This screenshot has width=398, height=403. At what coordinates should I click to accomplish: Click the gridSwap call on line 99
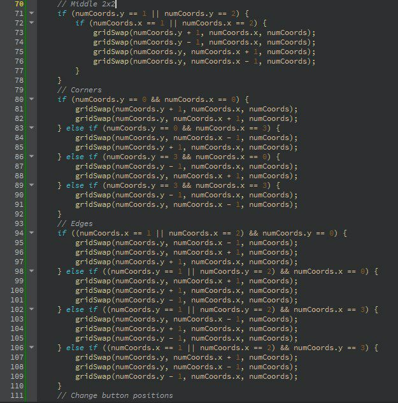tap(187, 281)
